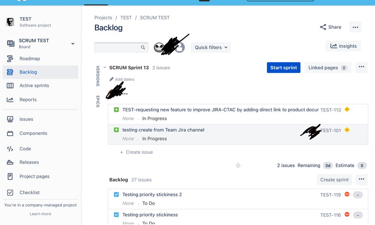Open SCRUM Sprint 13 more actions menu

point(361,67)
